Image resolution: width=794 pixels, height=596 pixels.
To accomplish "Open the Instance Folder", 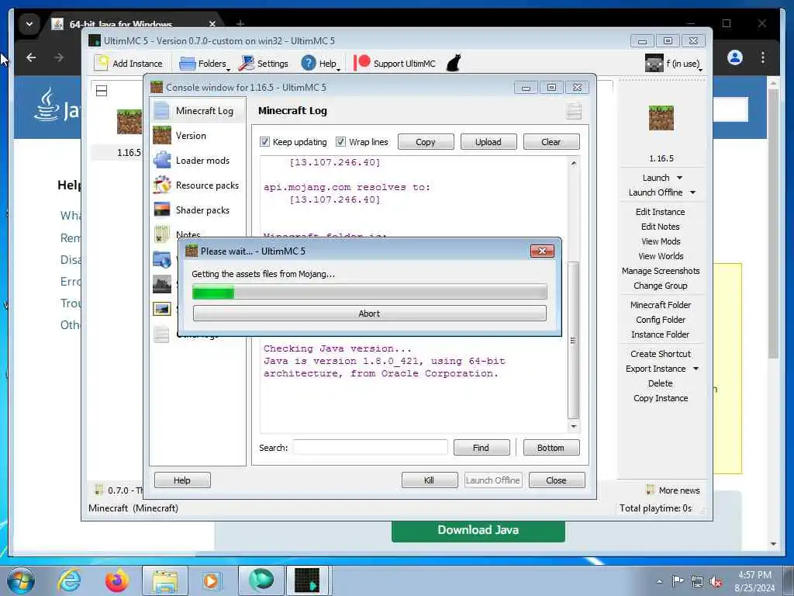I will pos(661,334).
